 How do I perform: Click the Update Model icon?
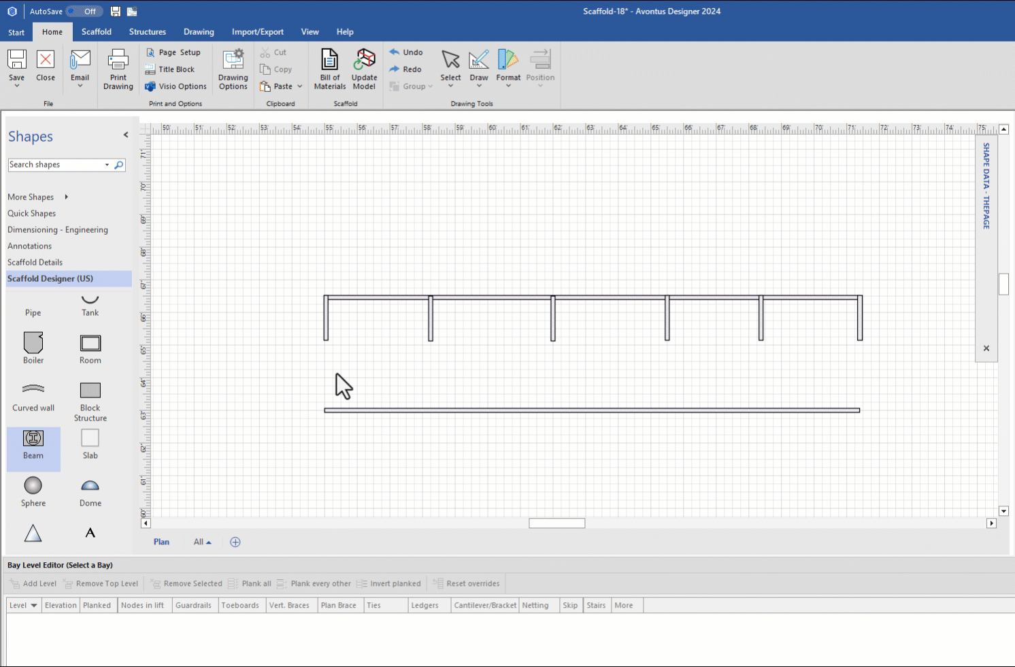(364, 61)
